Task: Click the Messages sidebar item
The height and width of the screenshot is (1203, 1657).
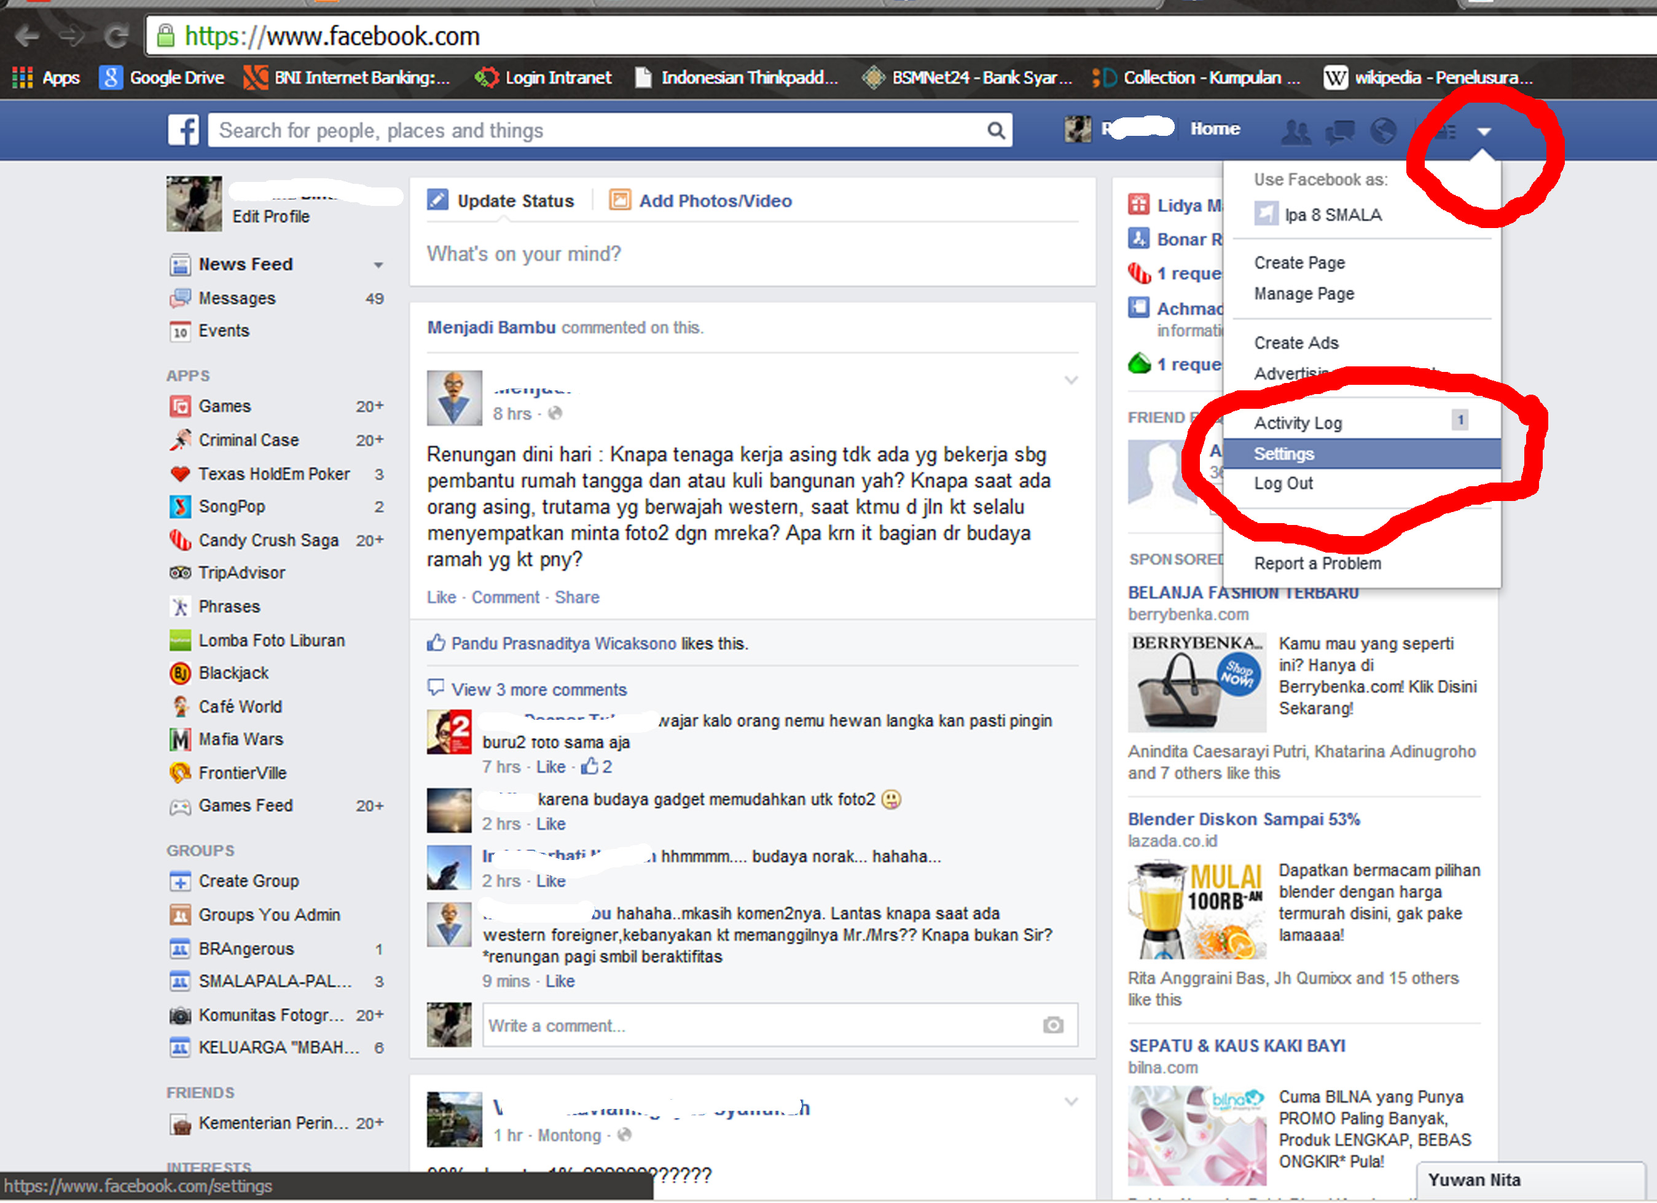Action: pos(237,299)
